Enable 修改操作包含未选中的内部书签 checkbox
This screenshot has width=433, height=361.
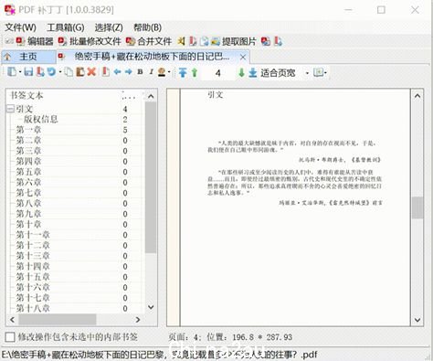coord(10,337)
